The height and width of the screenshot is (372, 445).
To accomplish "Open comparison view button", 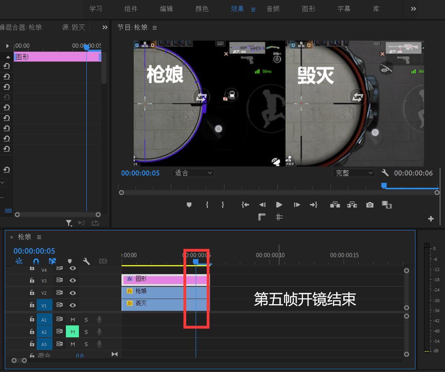I will tap(387, 205).
